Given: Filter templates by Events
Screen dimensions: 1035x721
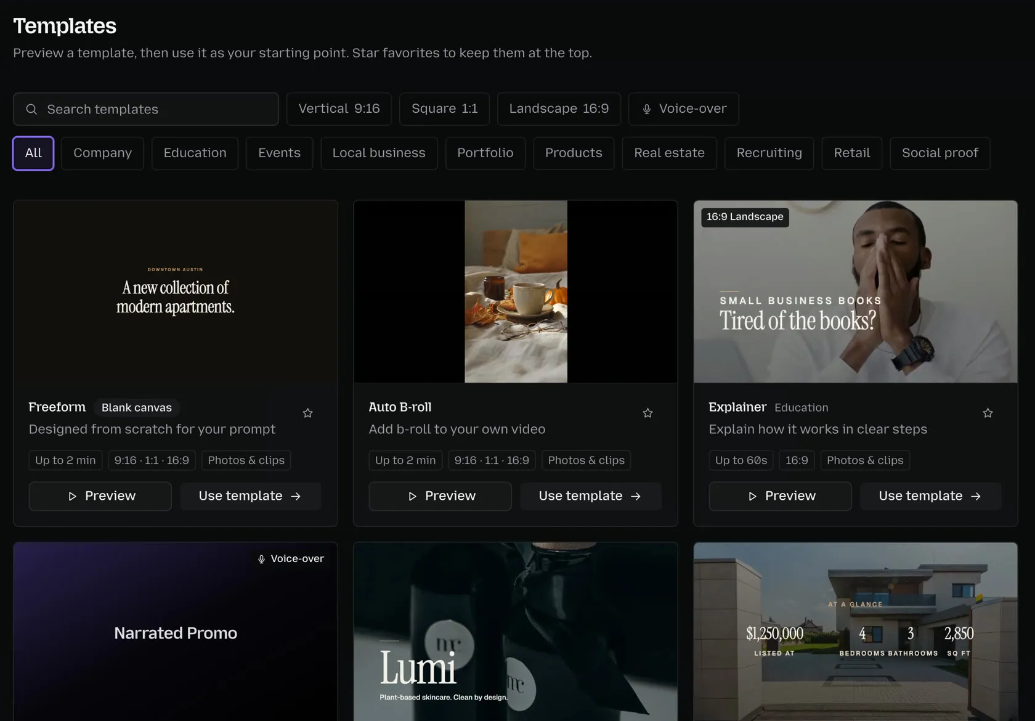Looking at the screenshot, I should 279,153.
